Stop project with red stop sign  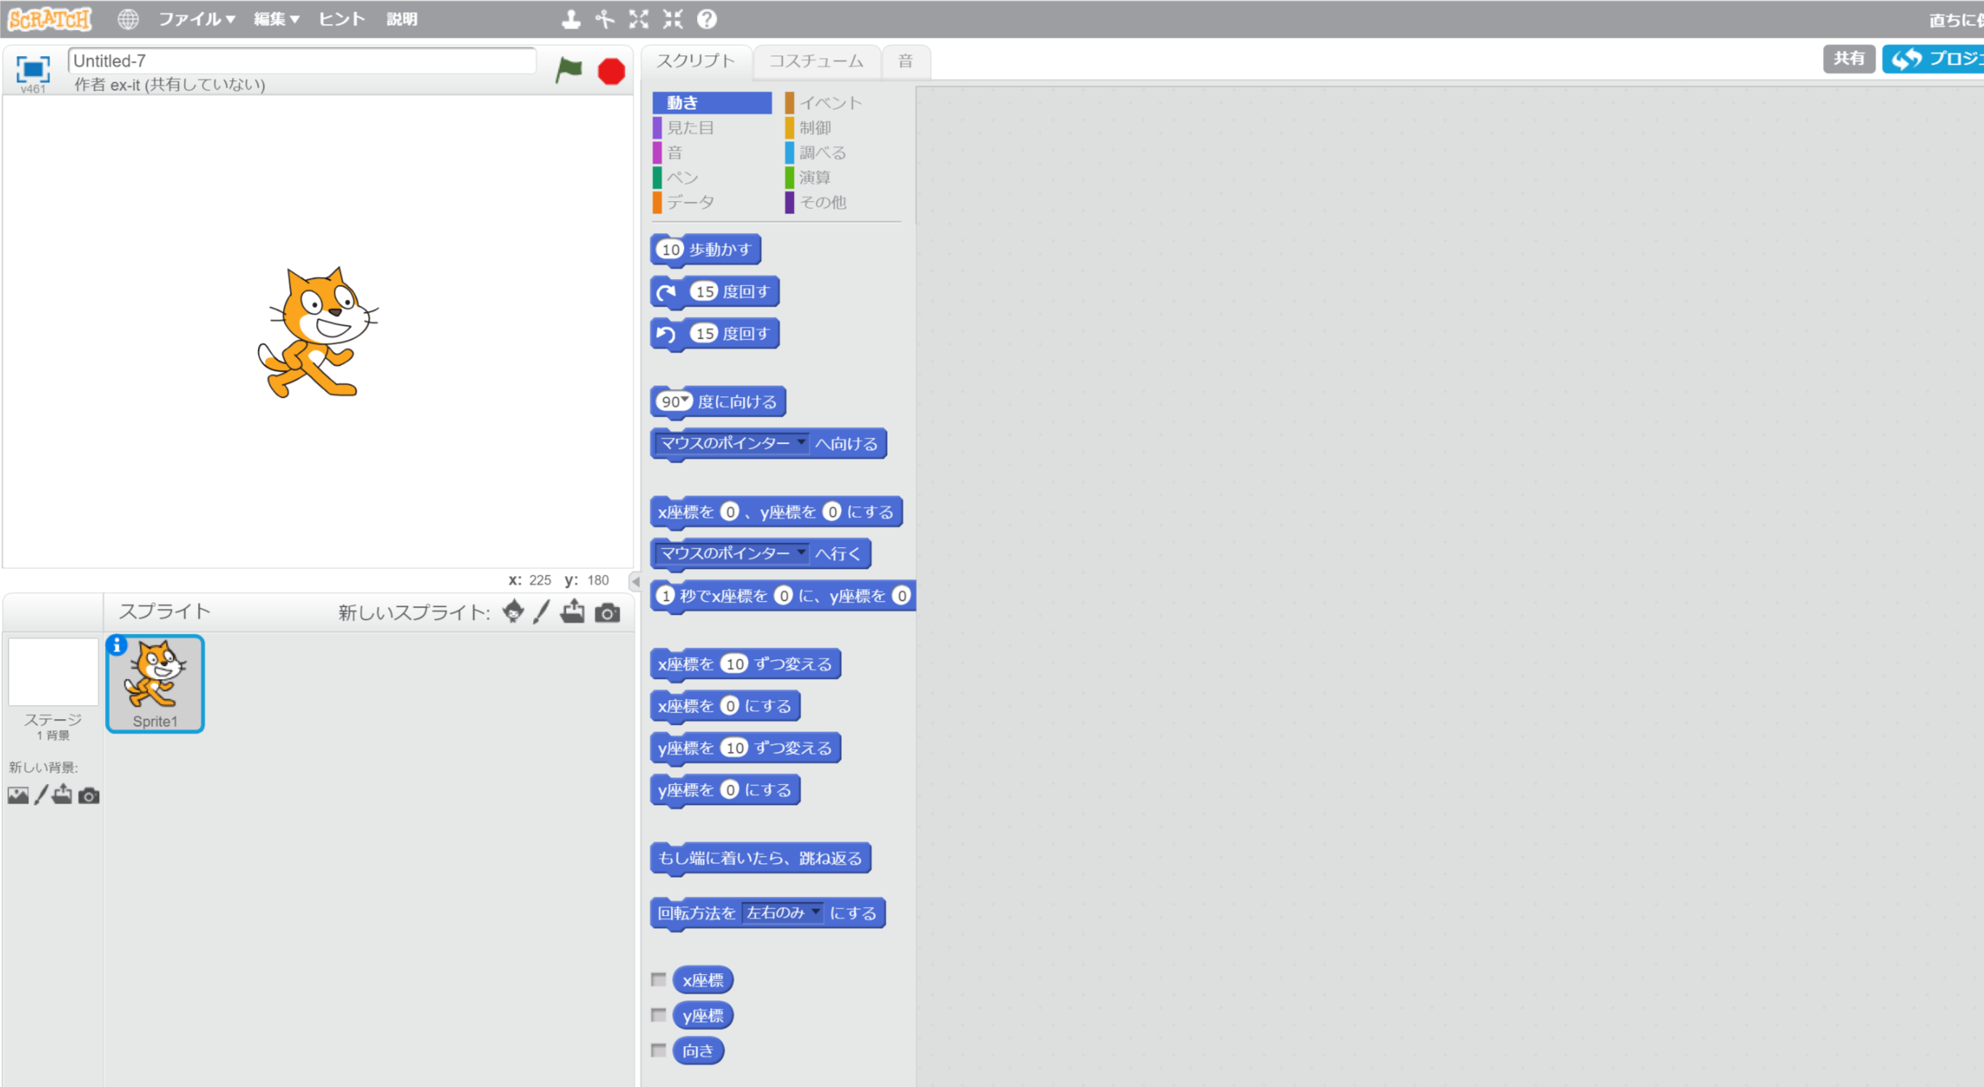[x=612, y=71]
